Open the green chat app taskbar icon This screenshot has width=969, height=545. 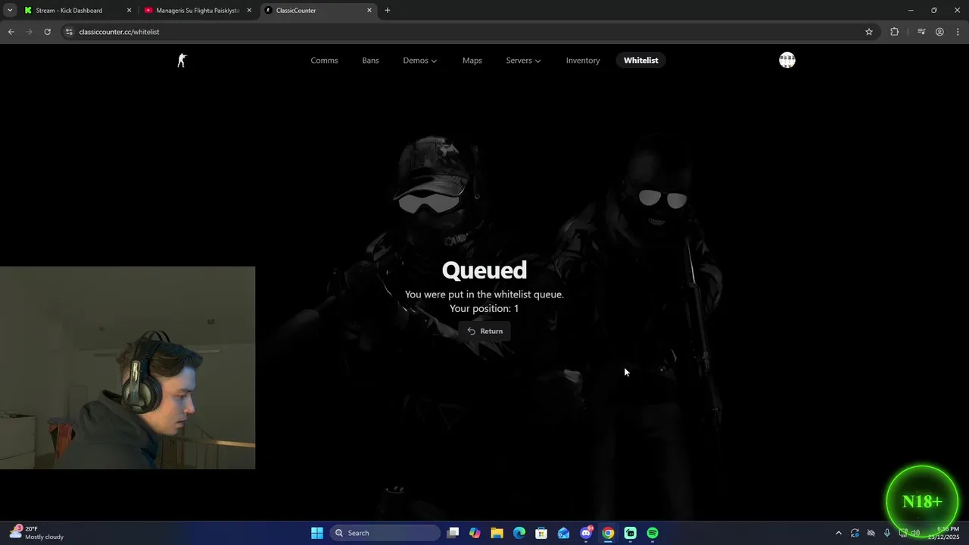click(630, 533)
